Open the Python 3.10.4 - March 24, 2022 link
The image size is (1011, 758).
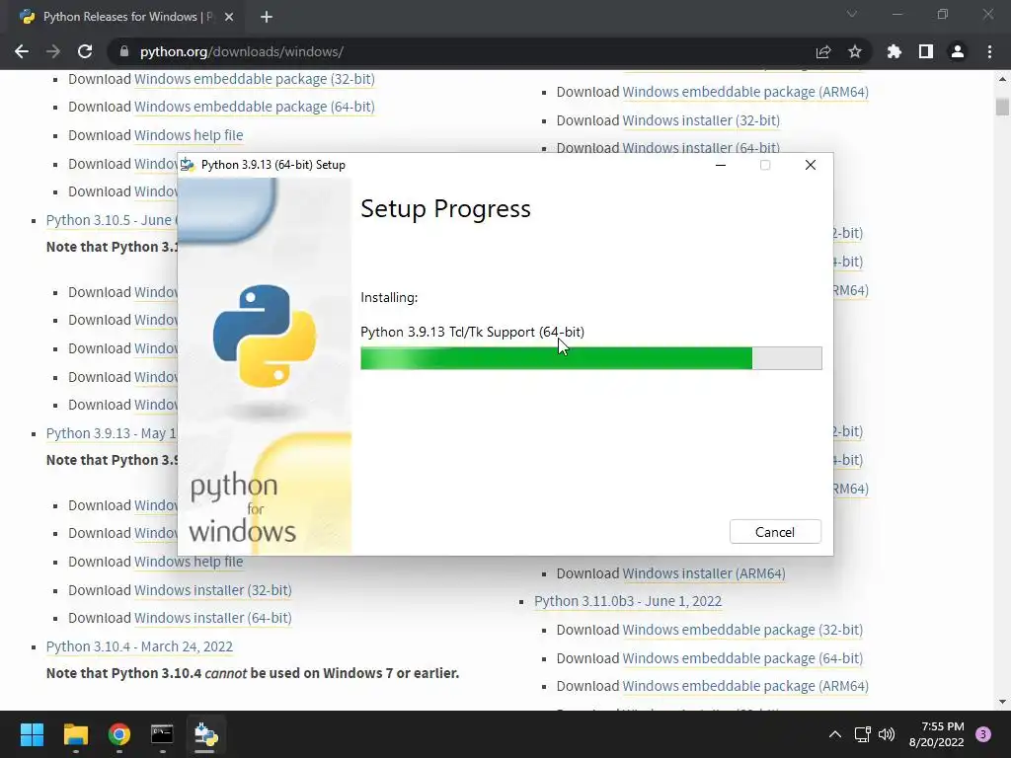coord(139,645)
